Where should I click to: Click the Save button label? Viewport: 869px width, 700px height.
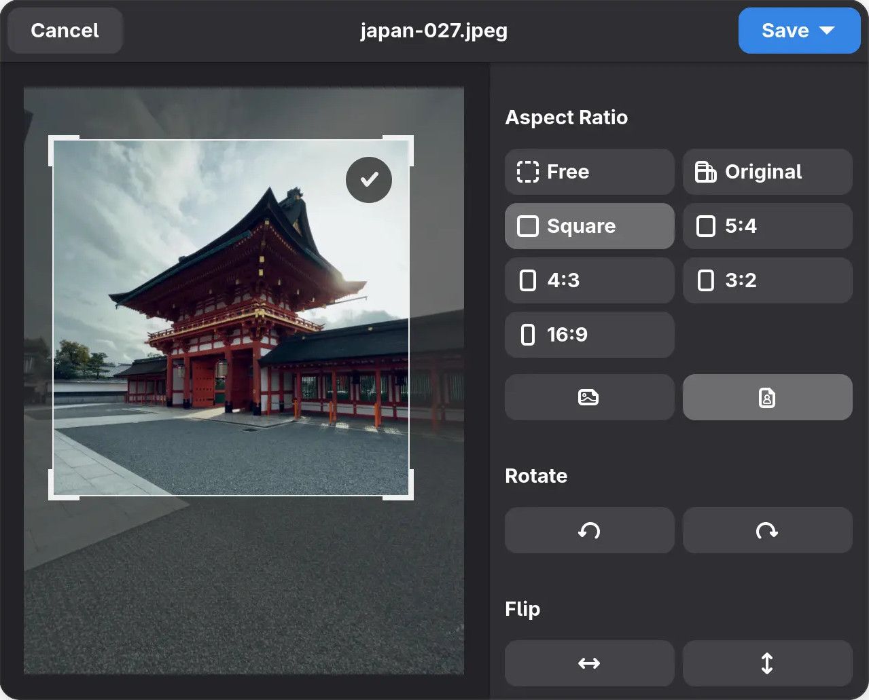pyautogui.click(x=785, y=31)
